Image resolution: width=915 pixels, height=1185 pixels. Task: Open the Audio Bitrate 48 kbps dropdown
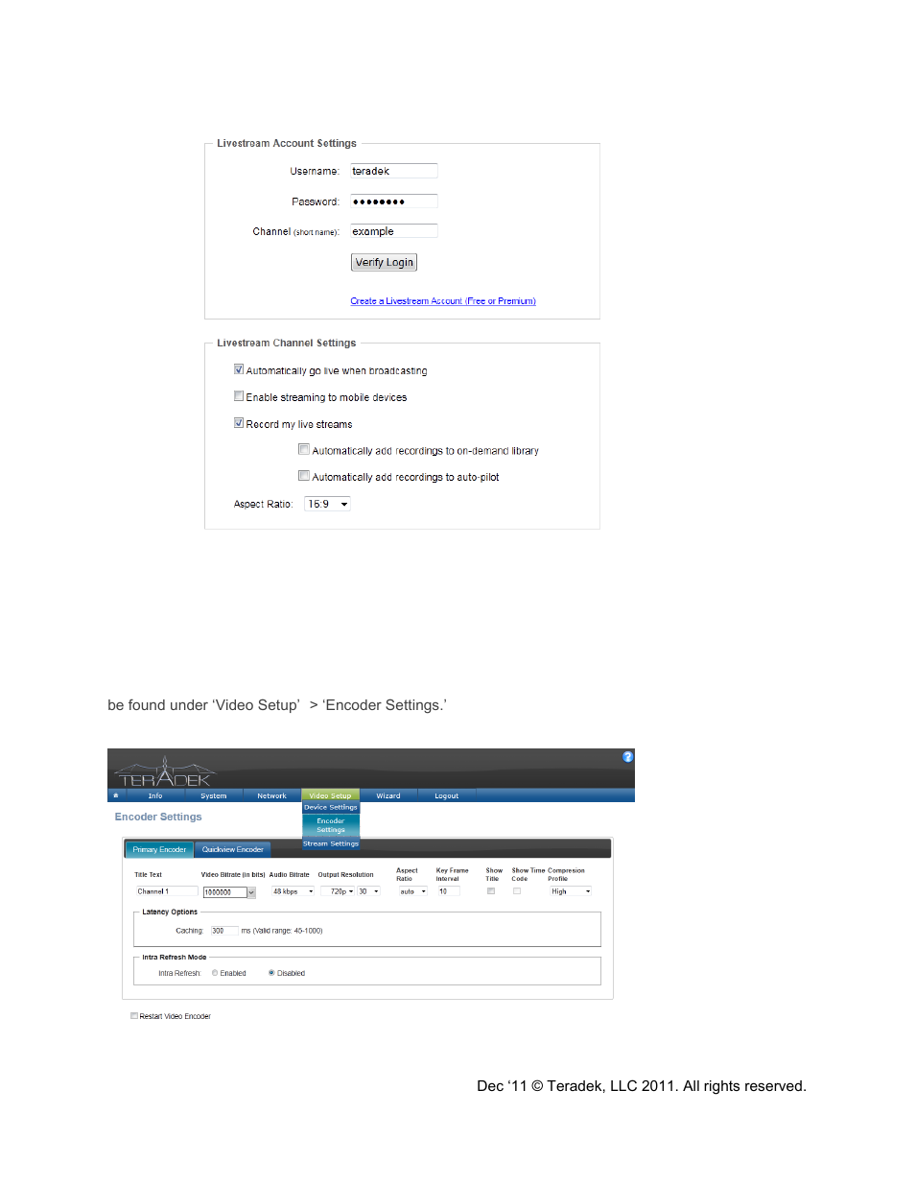(293, 891)
